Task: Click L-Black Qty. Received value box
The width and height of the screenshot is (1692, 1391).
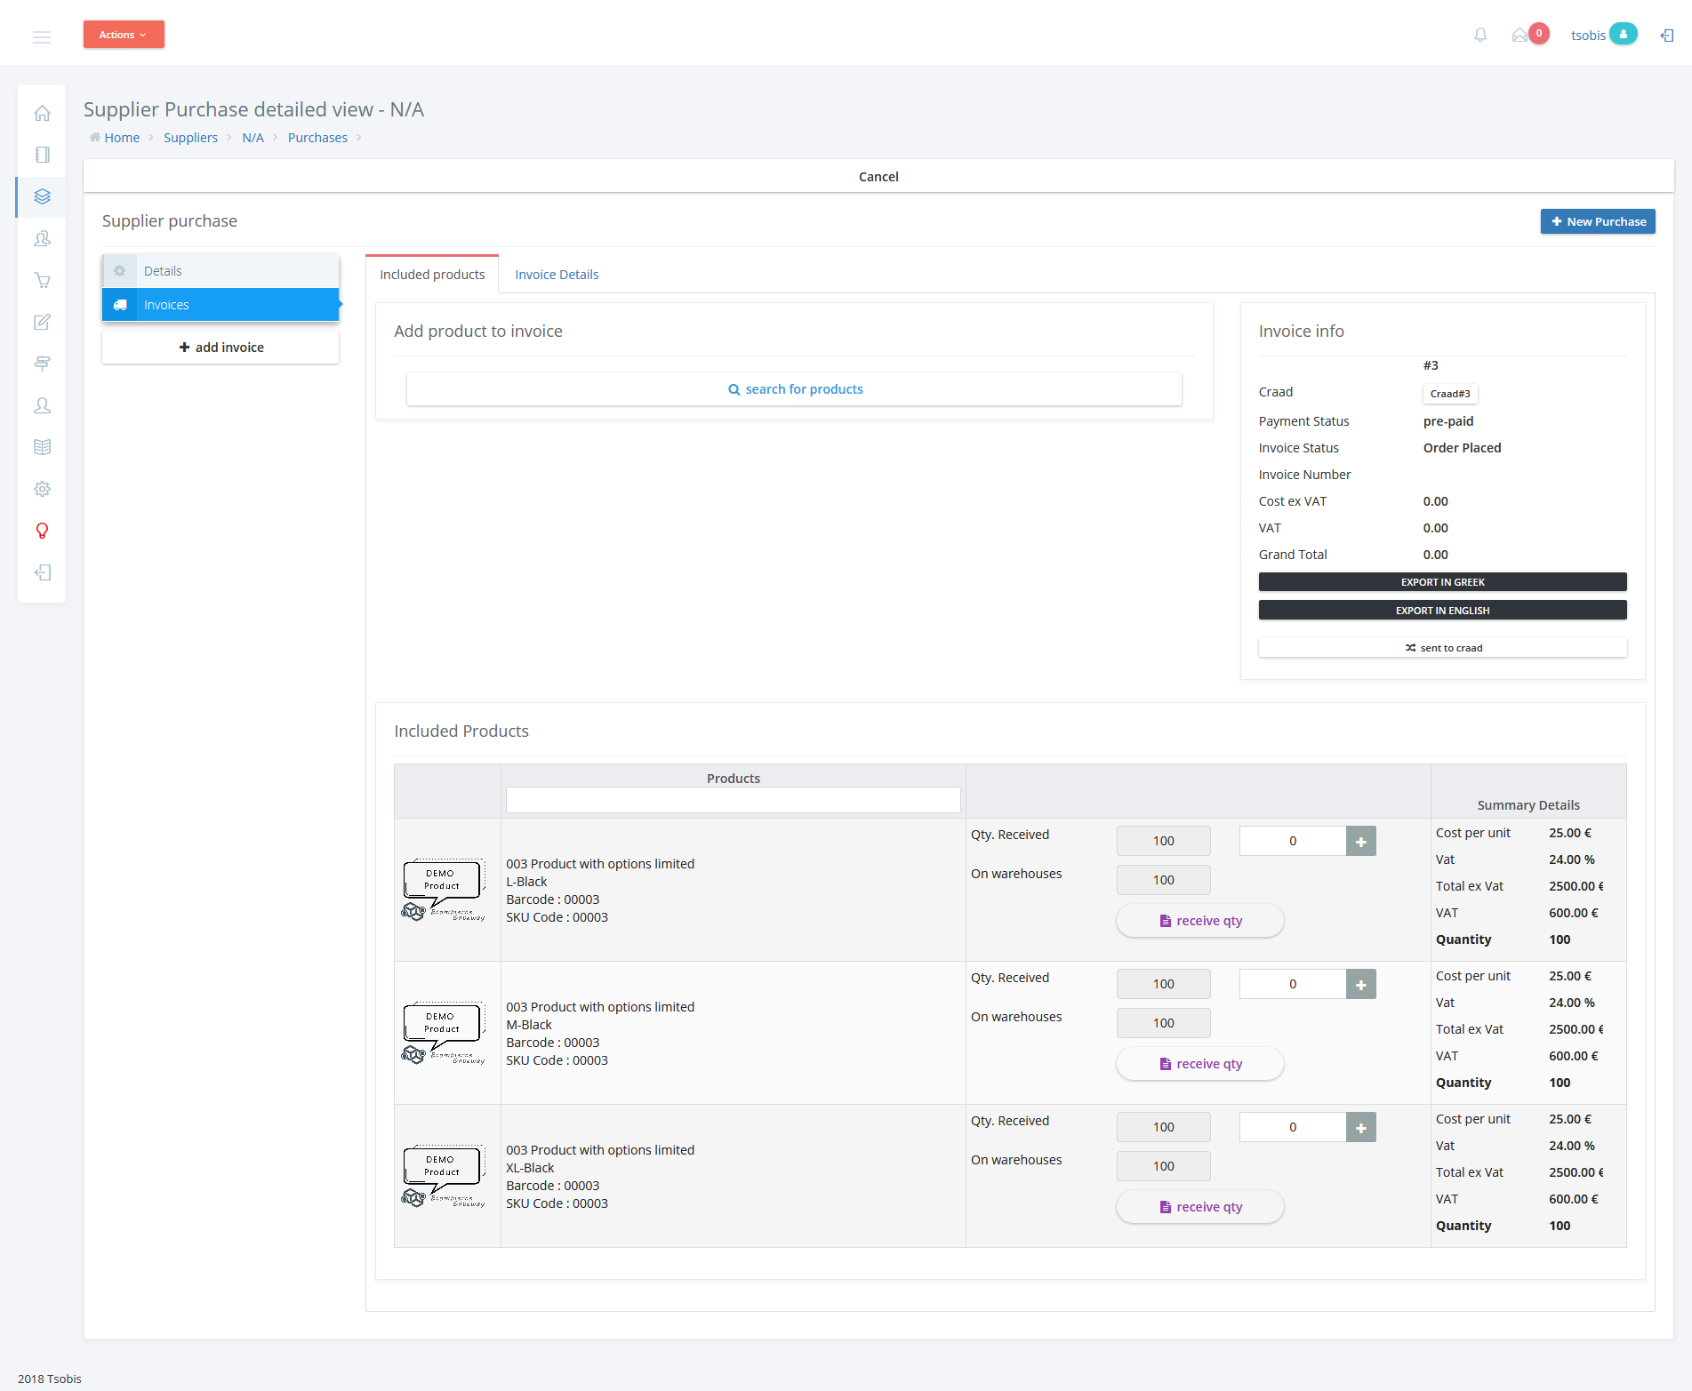Action: [x=1163, y=841]
